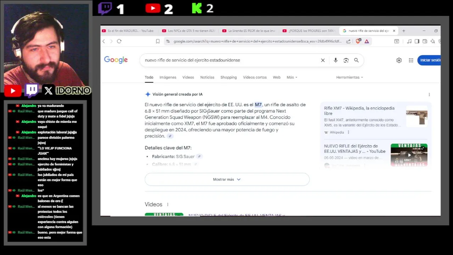Click the Kick logo in overlay header
Screen dimensions: 453x255
tap(196, 8)
